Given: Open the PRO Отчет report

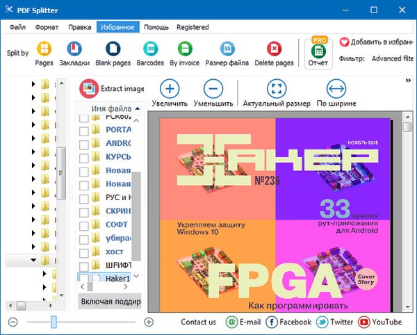Looking at the screenshot, I should pyautogui.click(x=318, y=54).
